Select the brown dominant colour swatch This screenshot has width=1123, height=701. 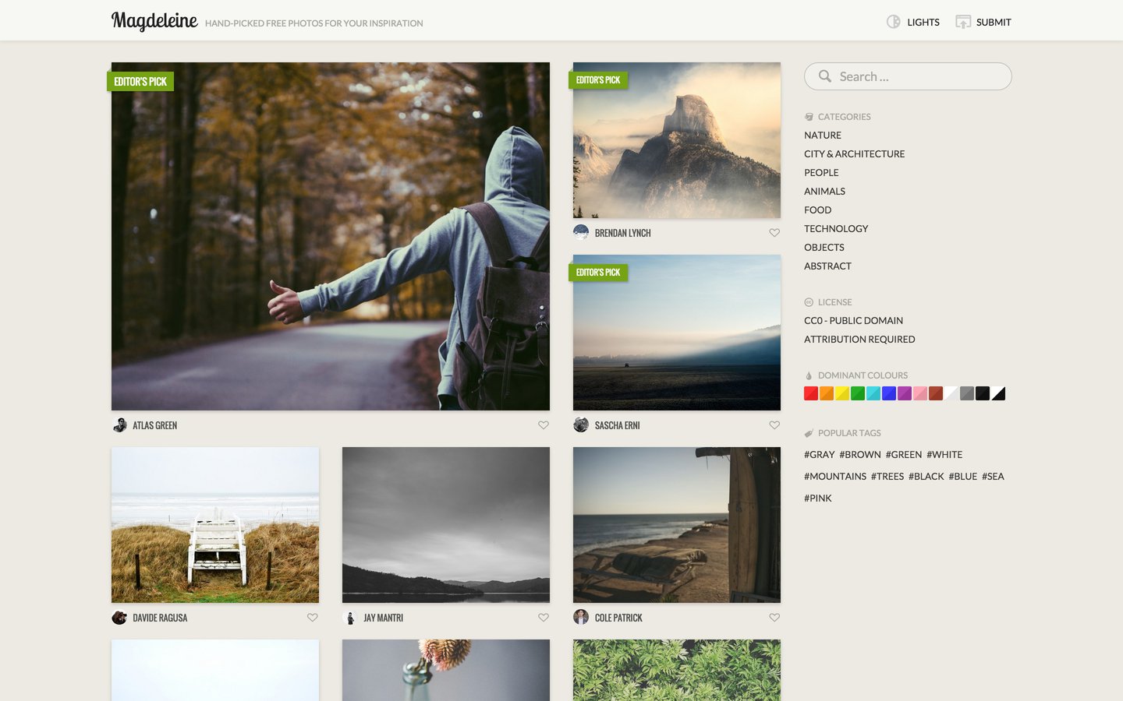click(x=936, y=393)
